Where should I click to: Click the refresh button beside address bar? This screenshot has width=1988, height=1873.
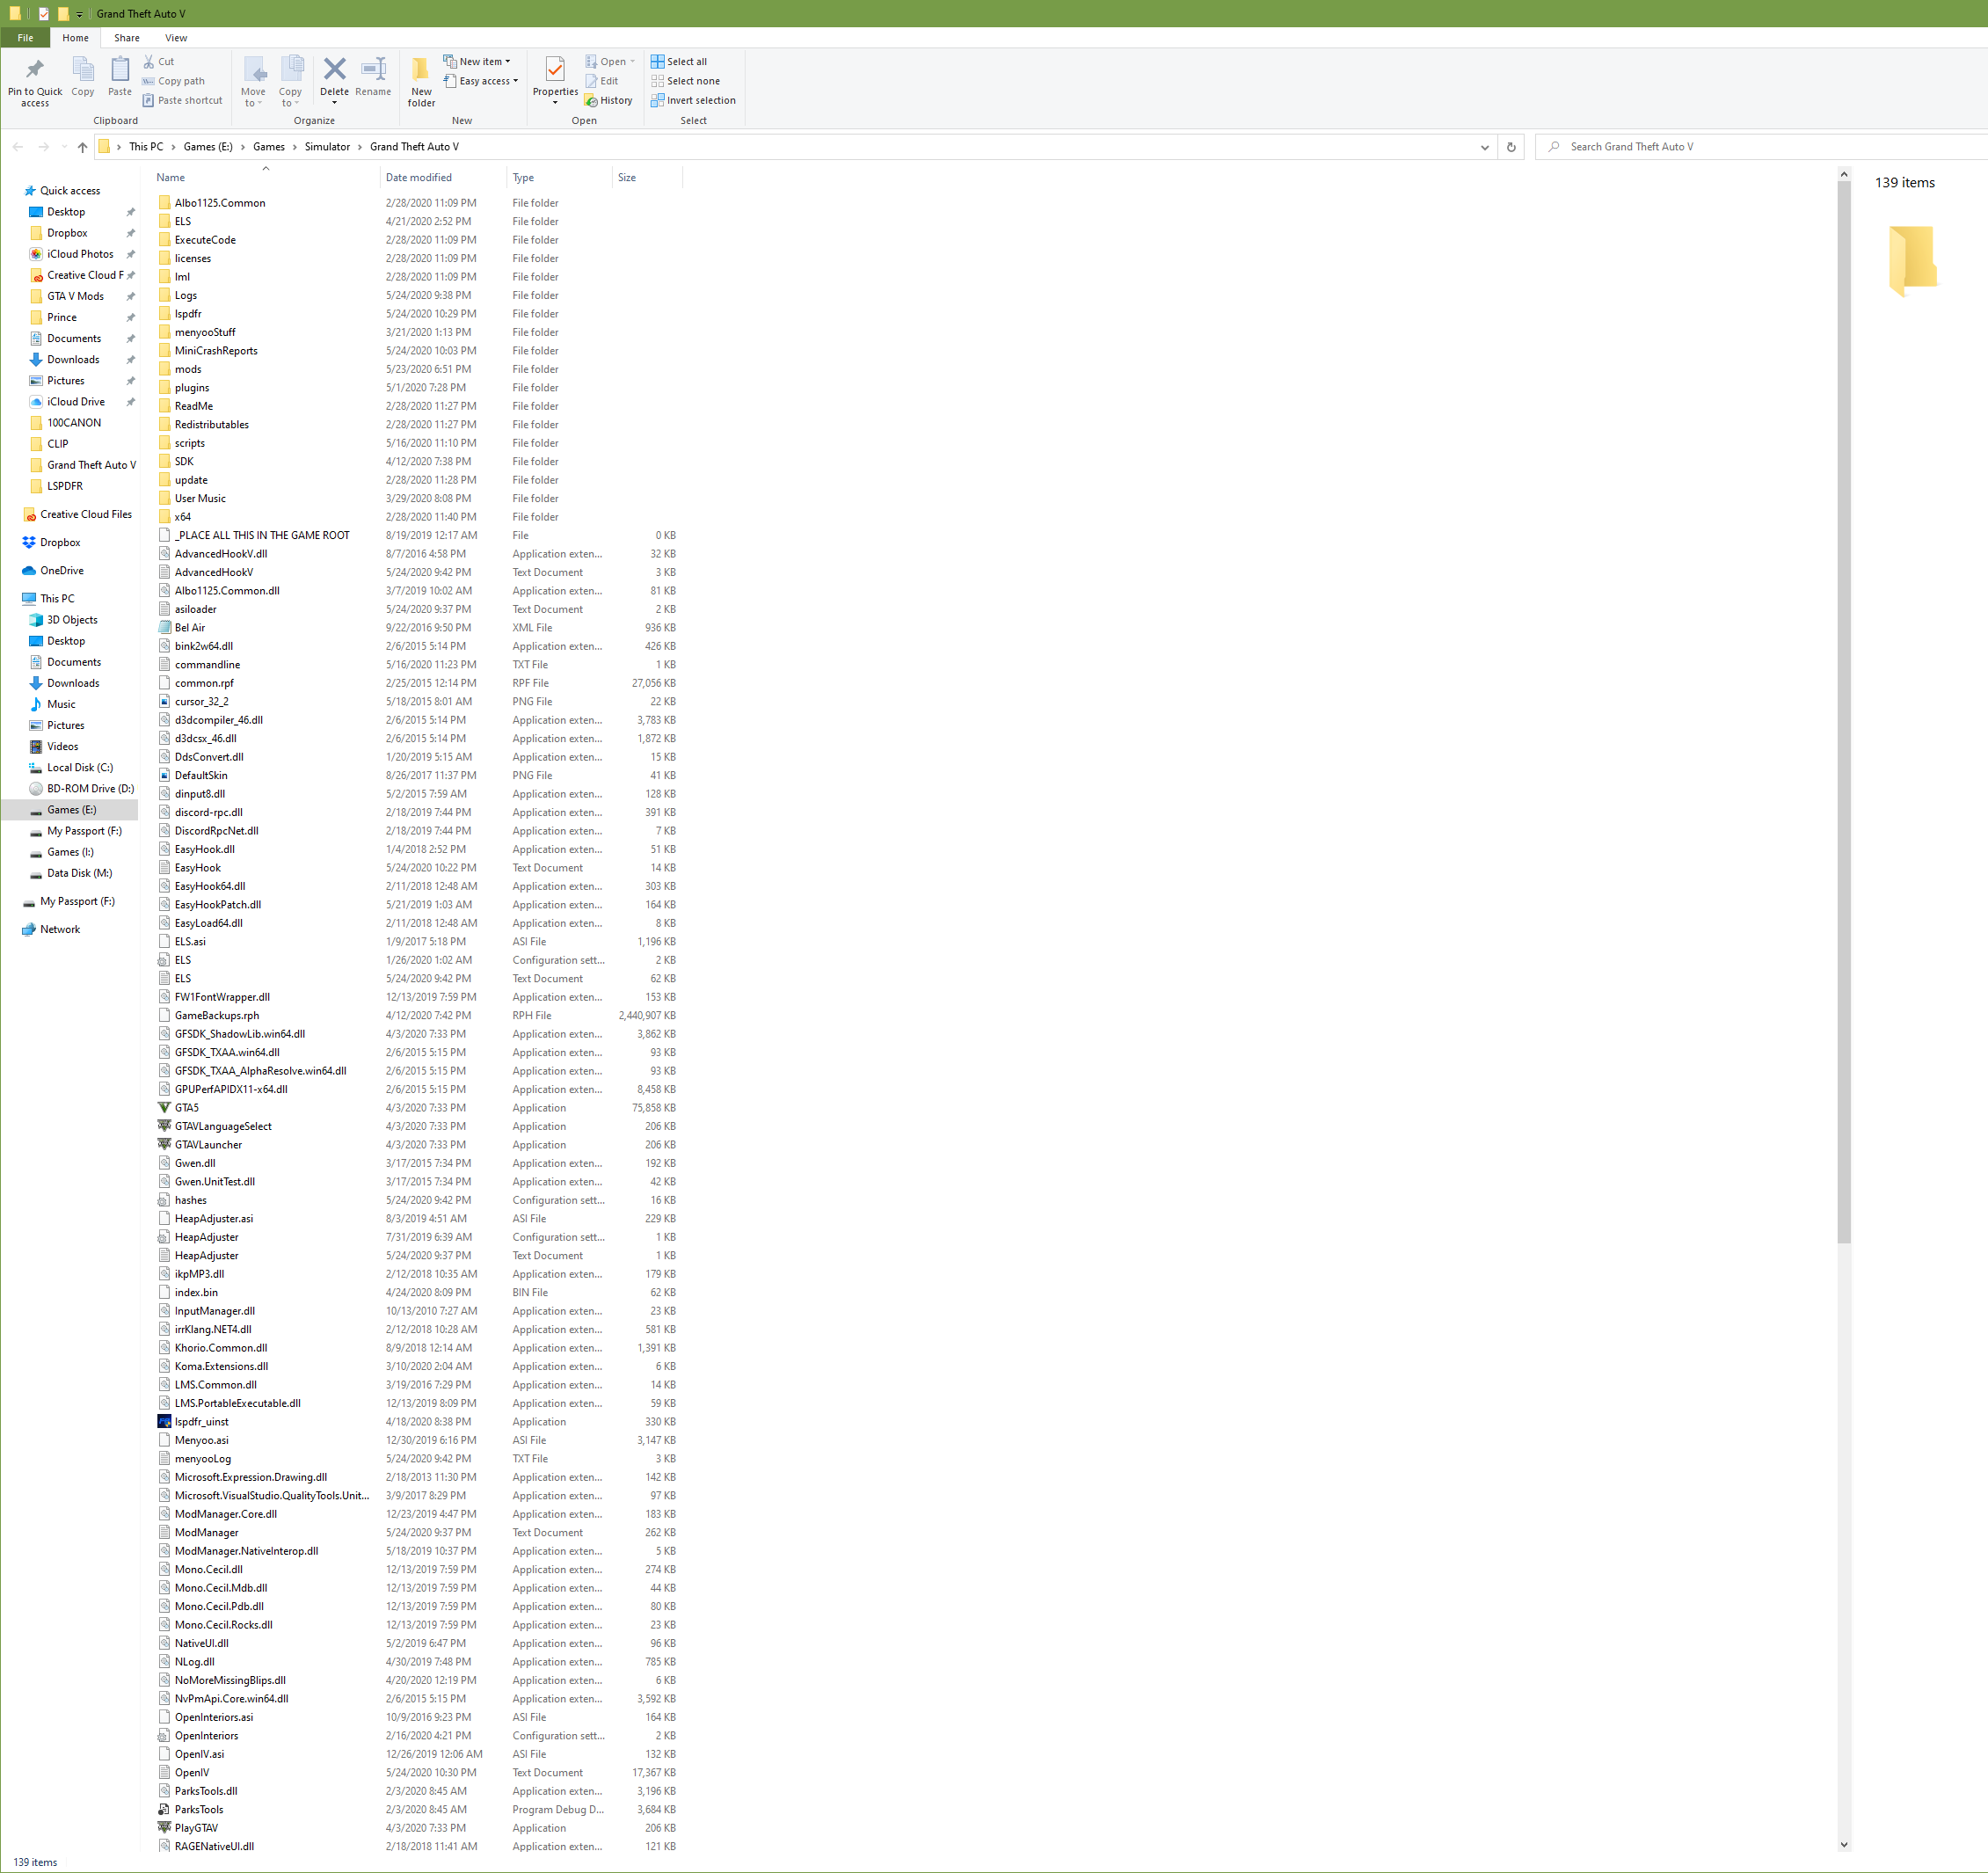(x=1510, y=147)
